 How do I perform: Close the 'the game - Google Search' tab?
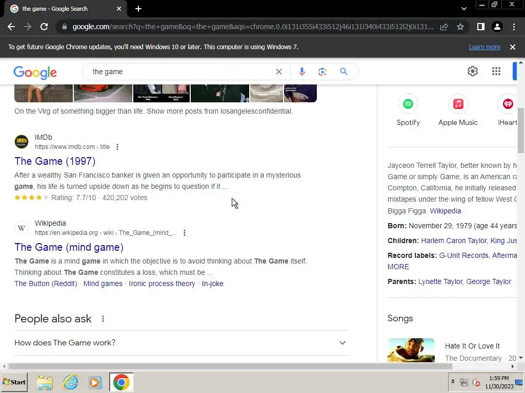[x=119, y=9]
